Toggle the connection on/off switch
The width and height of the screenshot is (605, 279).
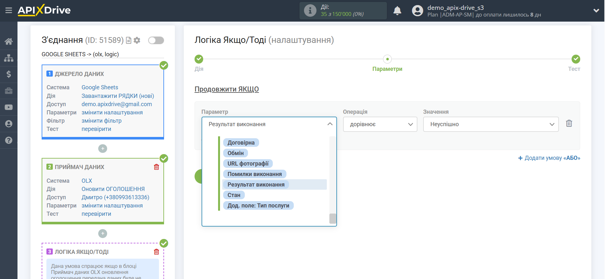click(156, 40)
